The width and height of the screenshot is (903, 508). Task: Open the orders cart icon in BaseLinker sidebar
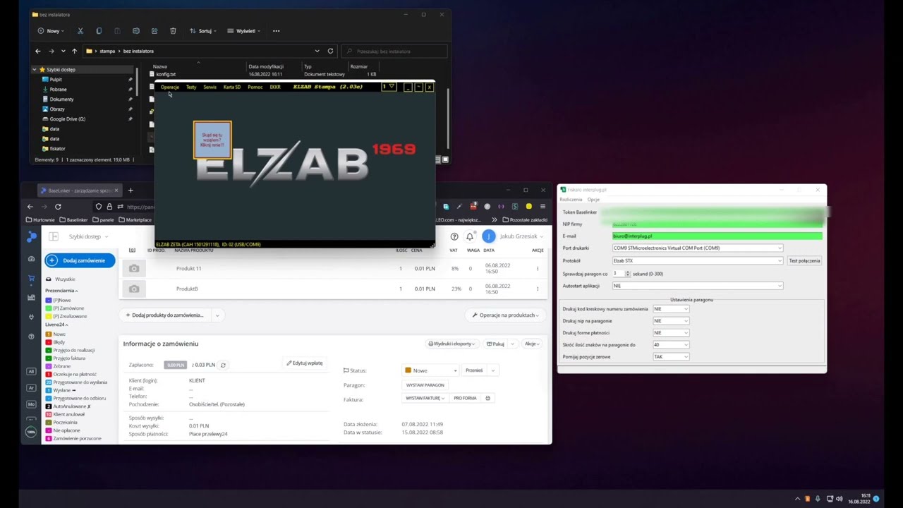(31, 278)
